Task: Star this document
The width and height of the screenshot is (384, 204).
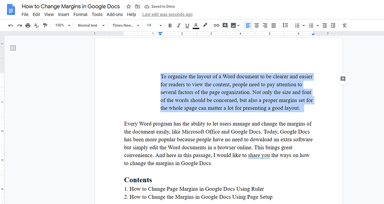Action: (129, 7)
